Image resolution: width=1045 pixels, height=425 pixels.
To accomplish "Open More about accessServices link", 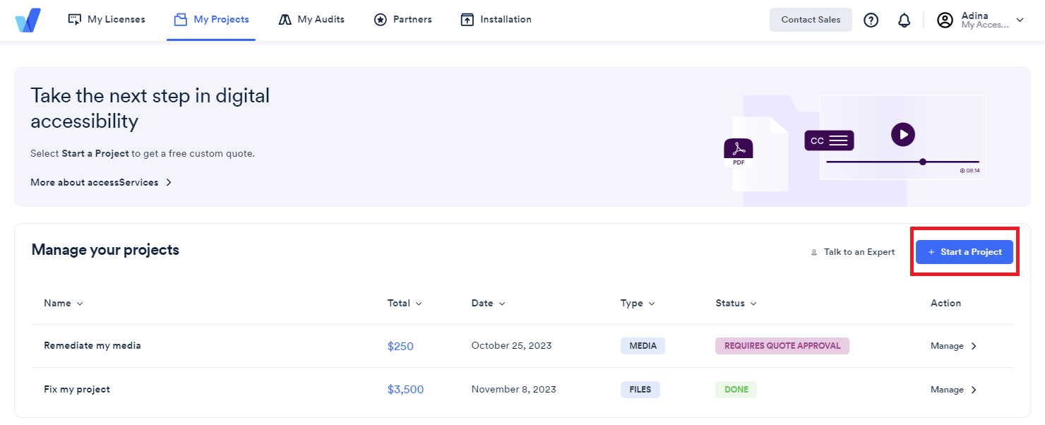I will coord(94,182).
